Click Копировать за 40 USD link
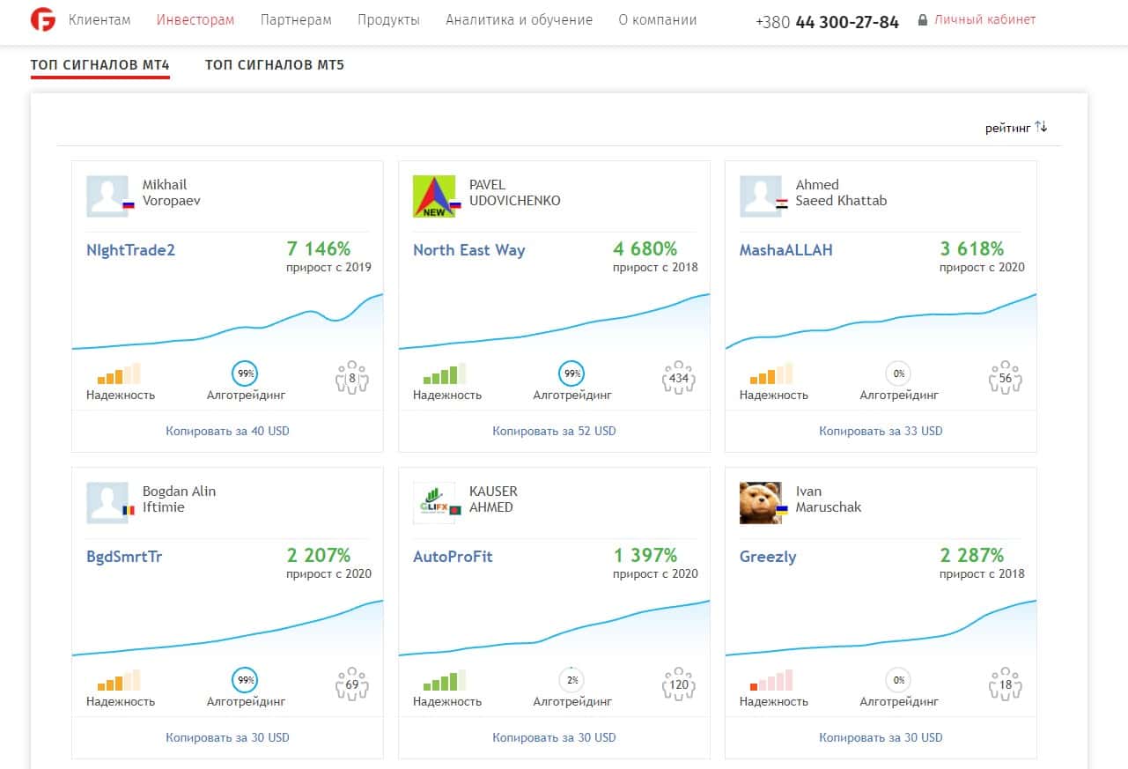1128x769 pixels. 227,431
